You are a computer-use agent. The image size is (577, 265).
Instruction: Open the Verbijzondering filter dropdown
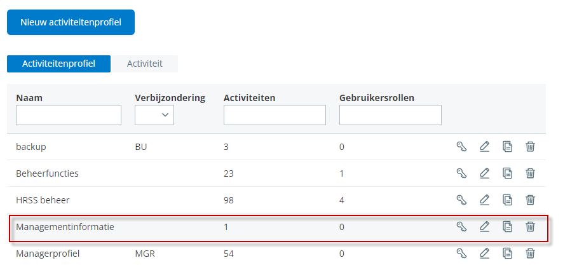pos(154,115)
